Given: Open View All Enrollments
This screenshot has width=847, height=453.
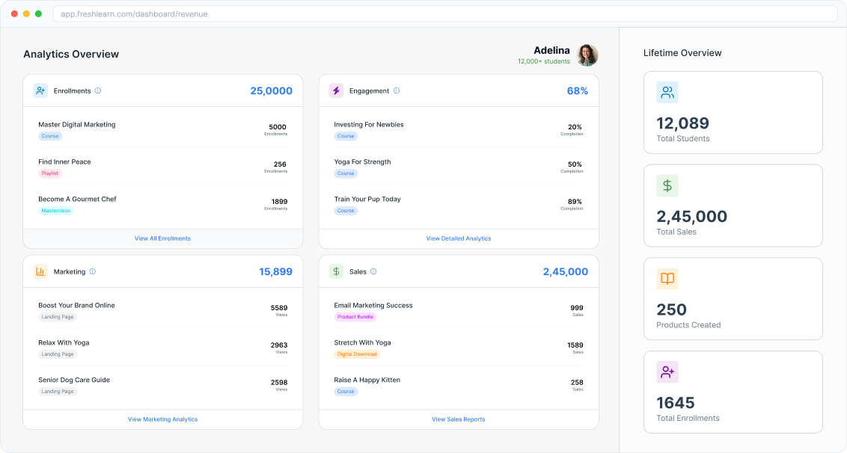Looking at the screenshot, I should click(162, 238).
